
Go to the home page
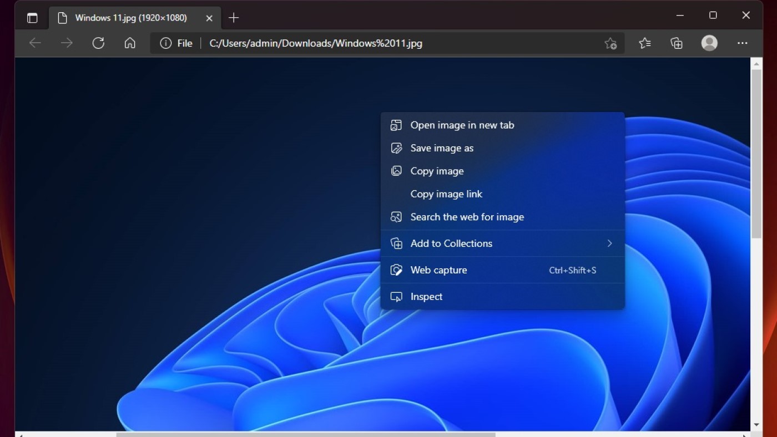(x=130, y=43)
